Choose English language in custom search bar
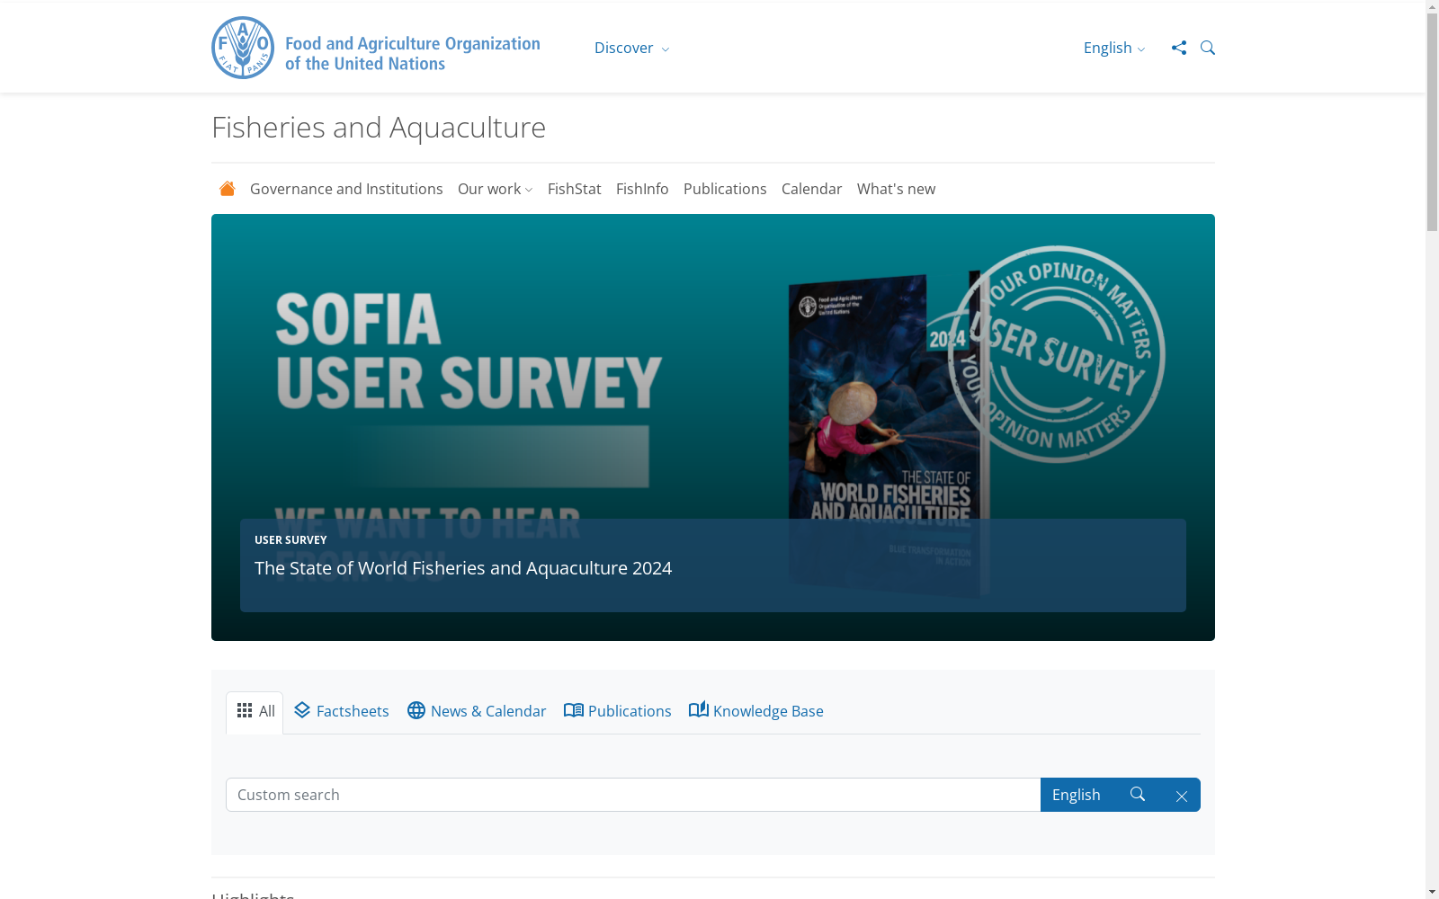Screen dimensions: 1439x899 1077,795
